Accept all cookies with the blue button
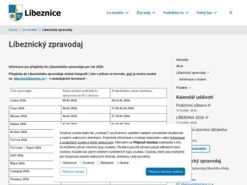This screenshot has height=185, width=247. pyautogui.click(x=165, y=172)
